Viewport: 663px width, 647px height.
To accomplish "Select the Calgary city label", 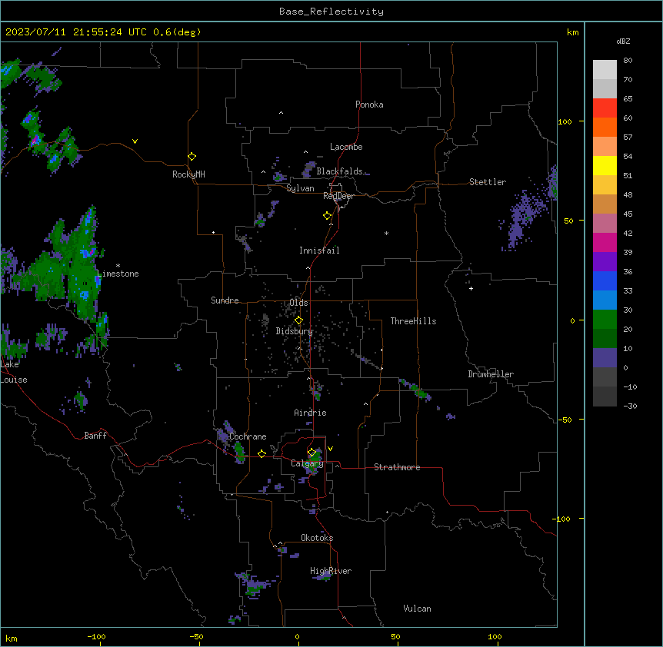I will click(307, 463).
